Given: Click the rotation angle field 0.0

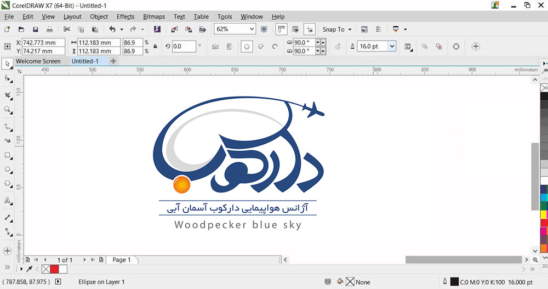Looking at the screenshot, I should (184, 46).
